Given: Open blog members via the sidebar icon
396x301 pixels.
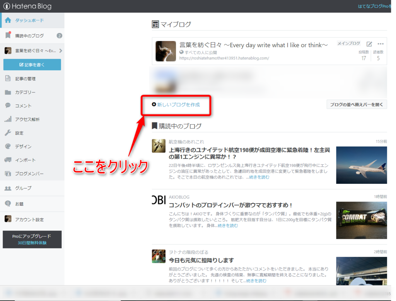Looking at the screenshot, I should tap(8, 173).
